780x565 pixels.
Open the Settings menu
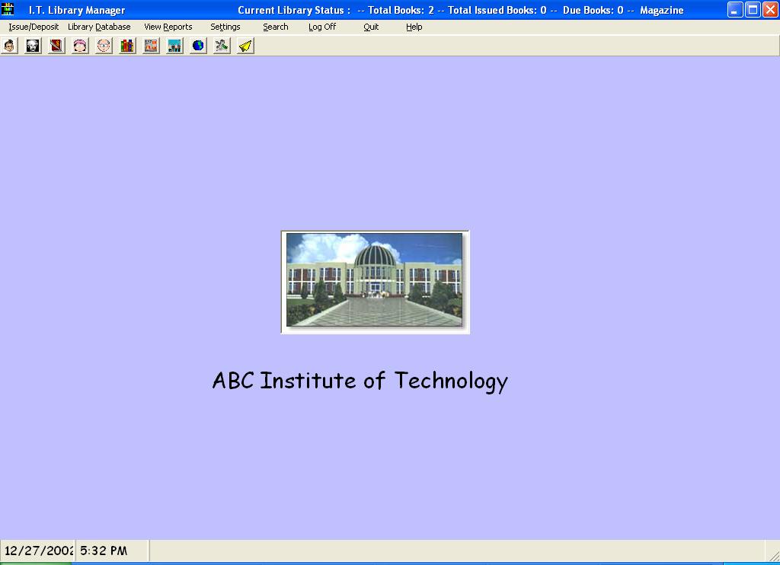point(225,27)
